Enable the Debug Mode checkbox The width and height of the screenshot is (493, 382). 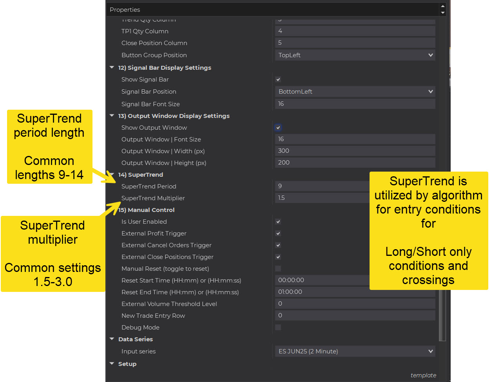point(278,328)
